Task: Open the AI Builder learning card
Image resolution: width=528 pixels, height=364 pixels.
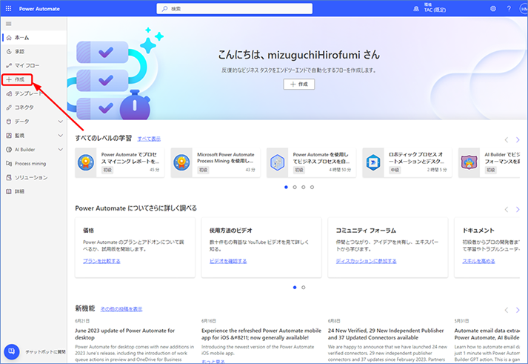Action: click(x=489, y=162)
